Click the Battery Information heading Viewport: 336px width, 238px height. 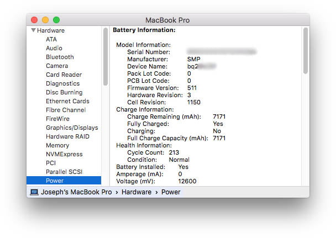click(x=144, y=30)
